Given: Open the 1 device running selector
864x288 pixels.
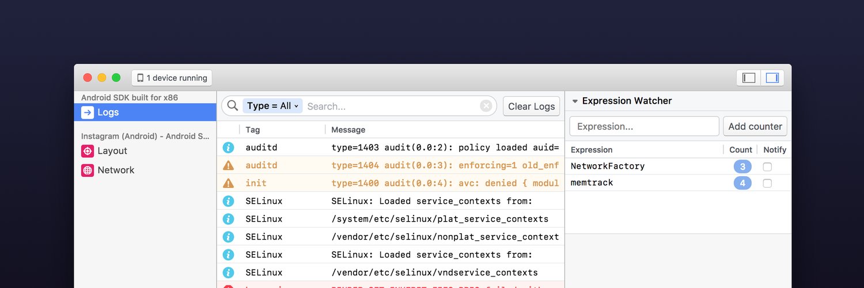Looking at the screenshot, I should tap(172, 78).
